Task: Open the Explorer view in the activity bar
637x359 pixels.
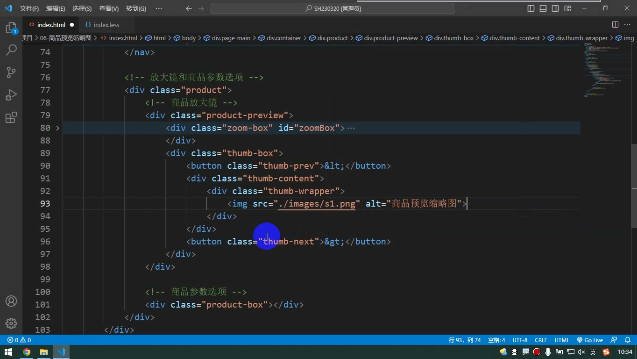Action: click(x=11, y=28)
